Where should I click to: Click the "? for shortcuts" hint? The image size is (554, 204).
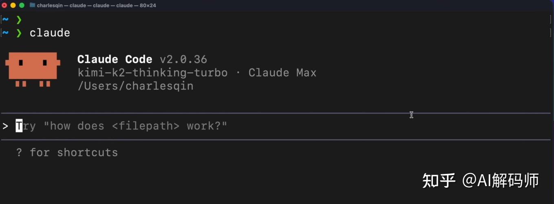67,153
